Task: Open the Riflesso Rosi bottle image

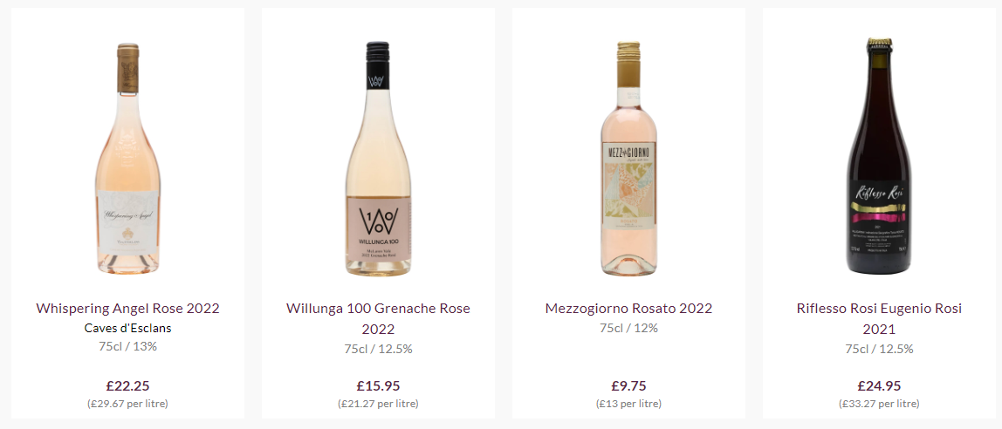Action: coord(879,156)
